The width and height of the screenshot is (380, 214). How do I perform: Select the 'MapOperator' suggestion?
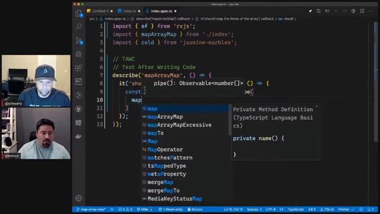click(x=185, y=149)
